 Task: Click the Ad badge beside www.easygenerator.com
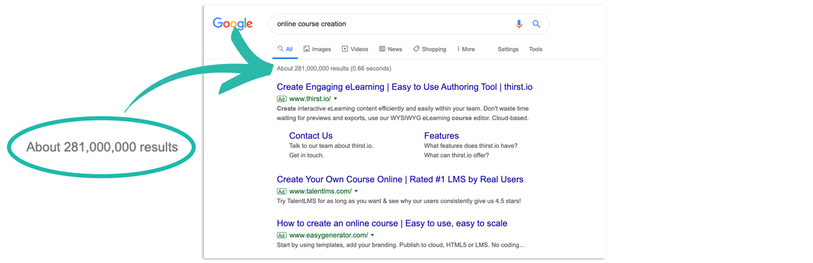click(x=282, y=236)
